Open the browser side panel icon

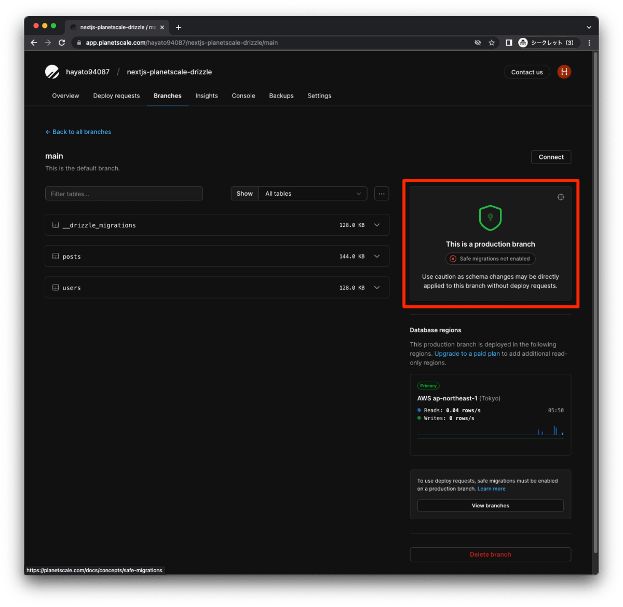pyautogui.click(x=509, y=43)
